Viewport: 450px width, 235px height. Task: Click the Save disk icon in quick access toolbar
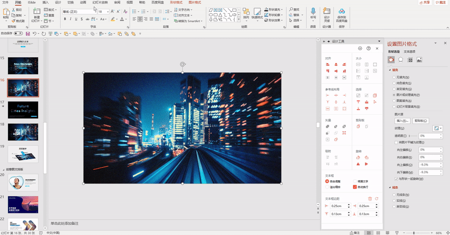[x=27, y=34]
